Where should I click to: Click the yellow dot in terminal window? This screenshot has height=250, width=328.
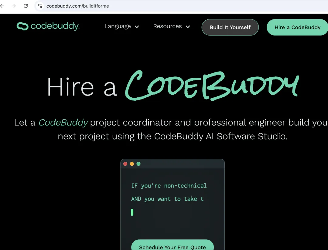(132, 164)
